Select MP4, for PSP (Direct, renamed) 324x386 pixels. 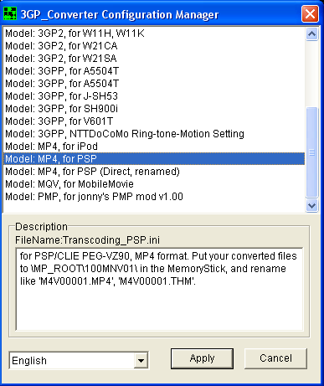point(154,172)
